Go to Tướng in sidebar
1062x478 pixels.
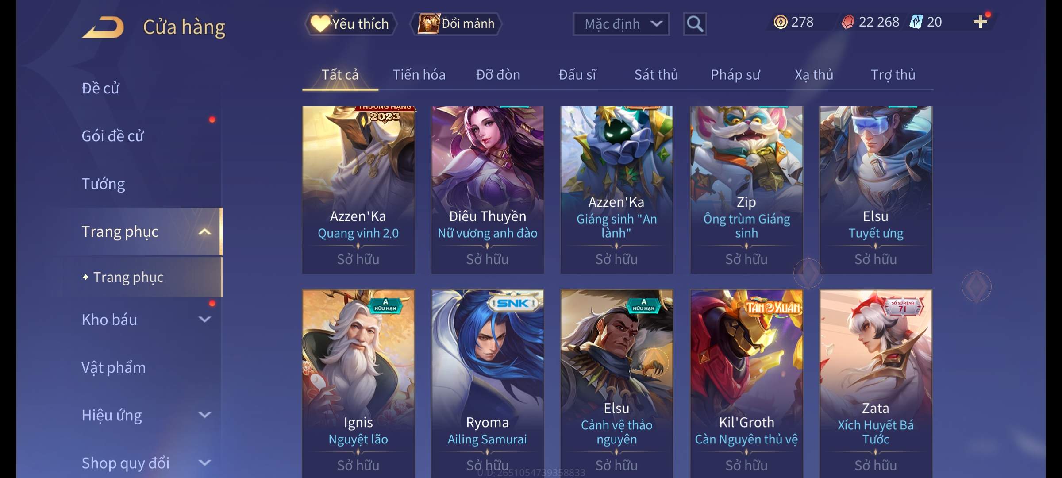(103, 184)
